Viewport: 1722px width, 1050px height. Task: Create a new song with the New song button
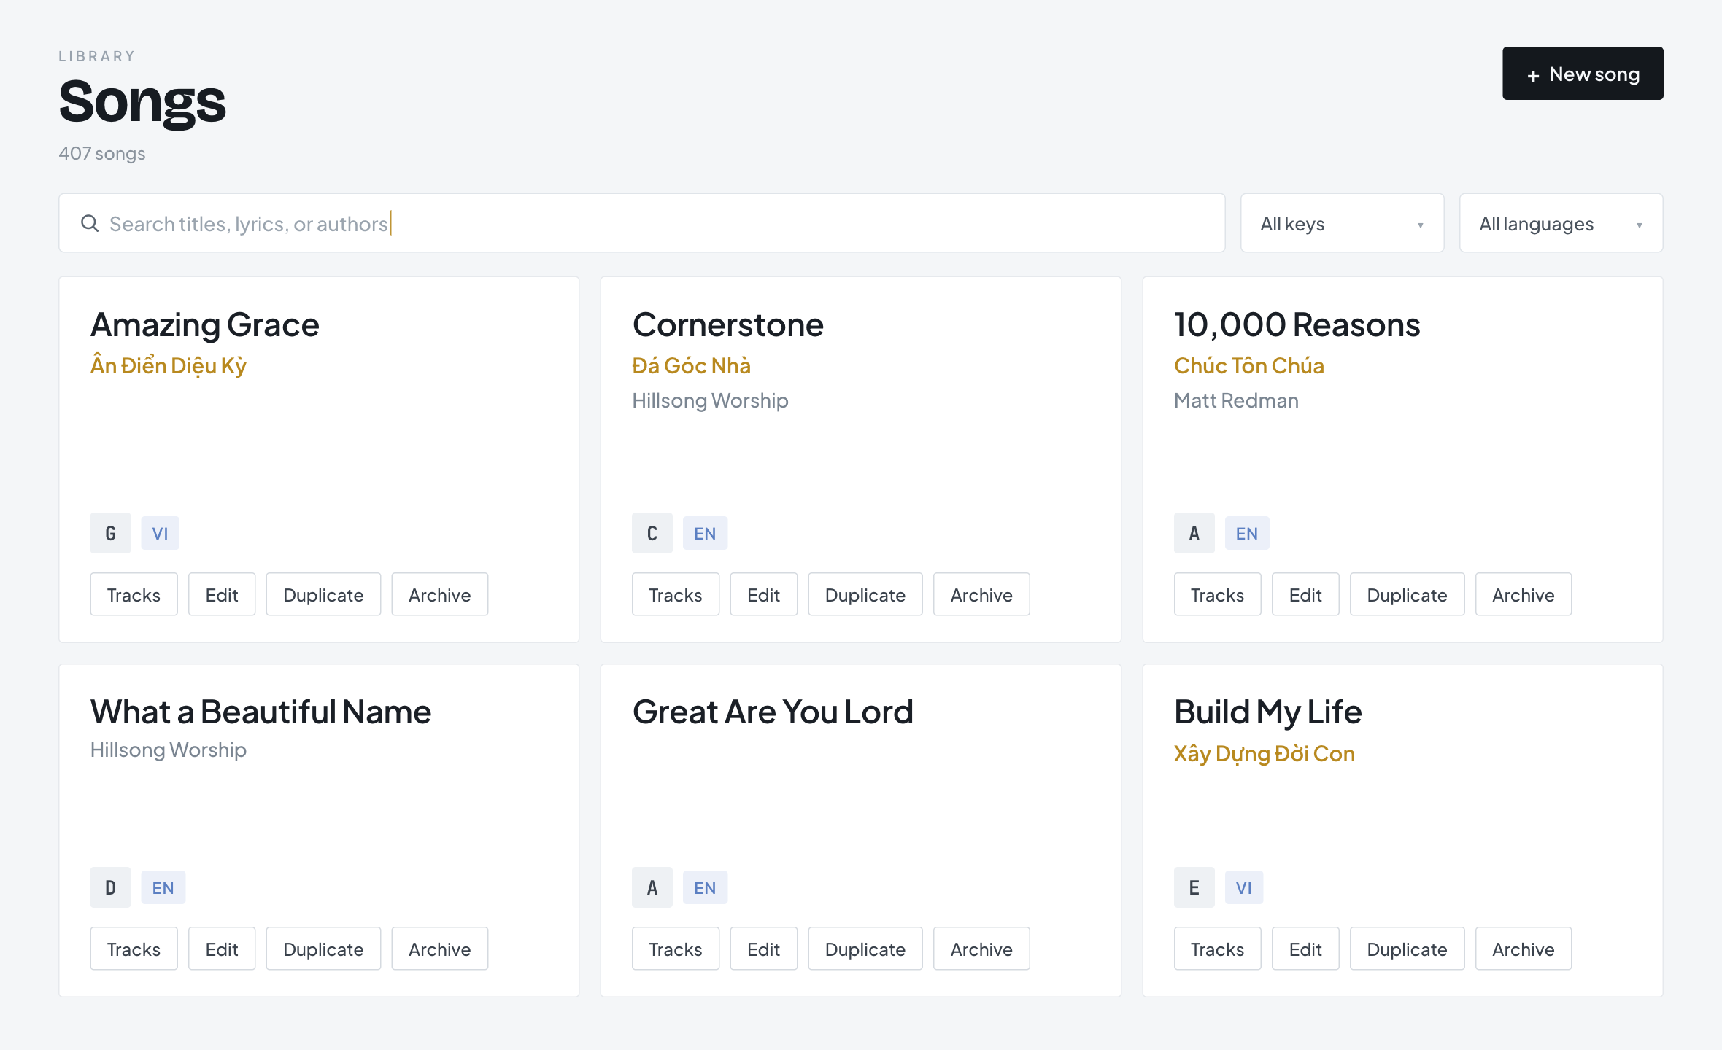point(1583,74)
